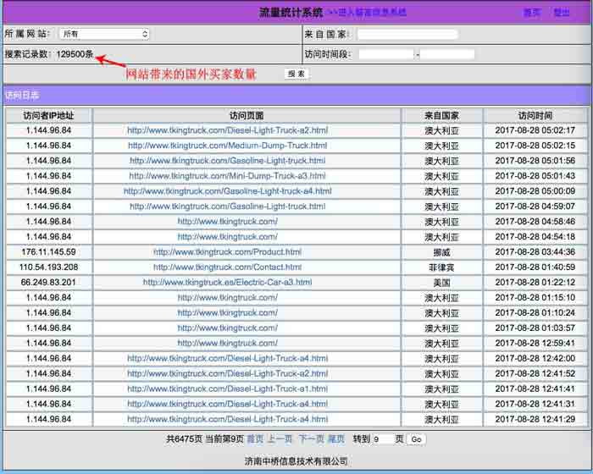593x474 pixels.
Task: Go to 上一页 previous page
Action: pyautogui.click(x=280, y=439)
